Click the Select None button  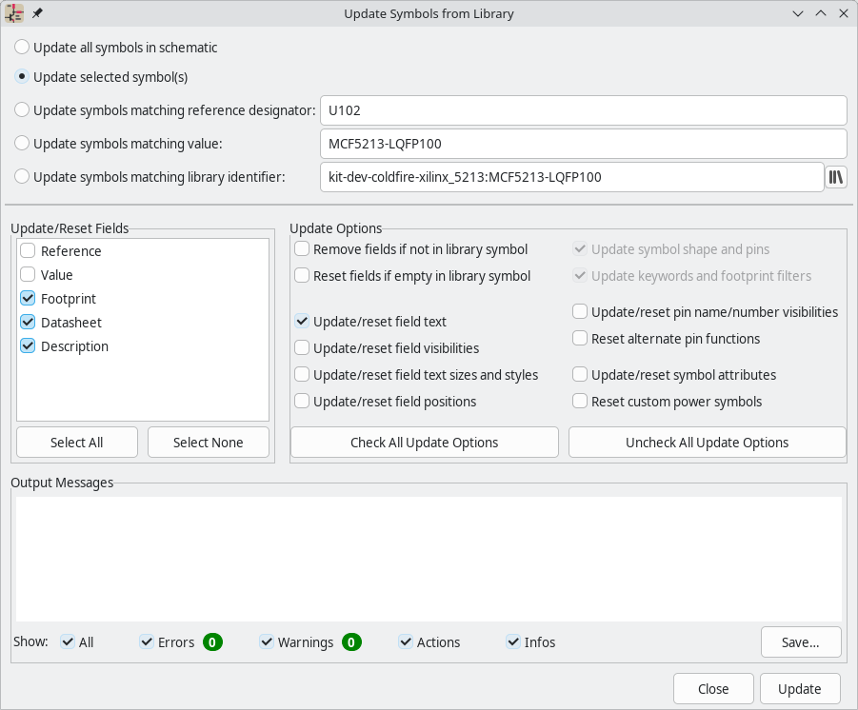208,443
